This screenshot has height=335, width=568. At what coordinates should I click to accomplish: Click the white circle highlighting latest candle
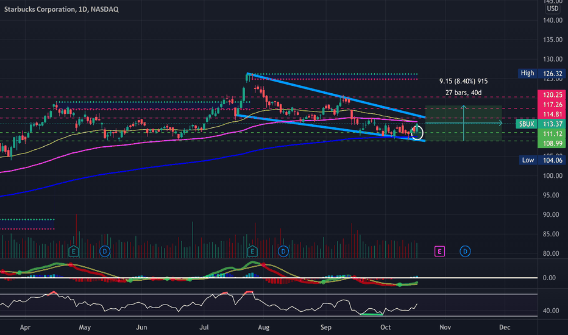pos(417,133)
